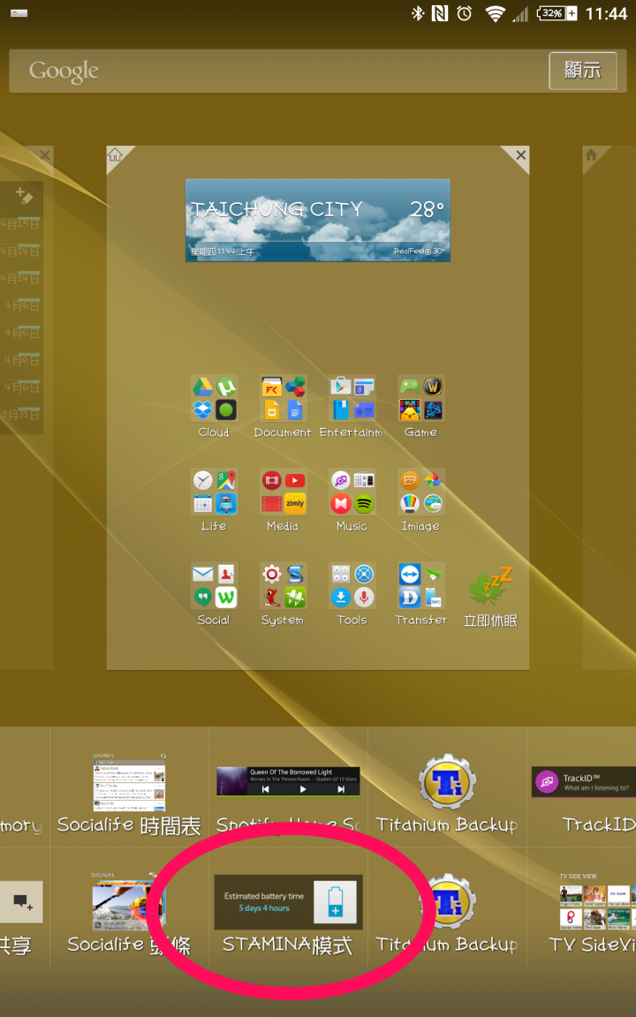Viewport: 636px width, 1017px height.
Task: Add the Socialife 時間表 widget
Action: pyautogui.click(x=129, y=794)
